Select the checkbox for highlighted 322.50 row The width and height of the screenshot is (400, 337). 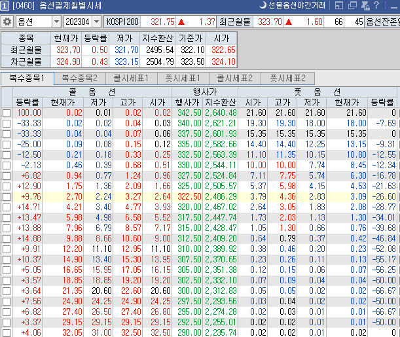(7, 196)
